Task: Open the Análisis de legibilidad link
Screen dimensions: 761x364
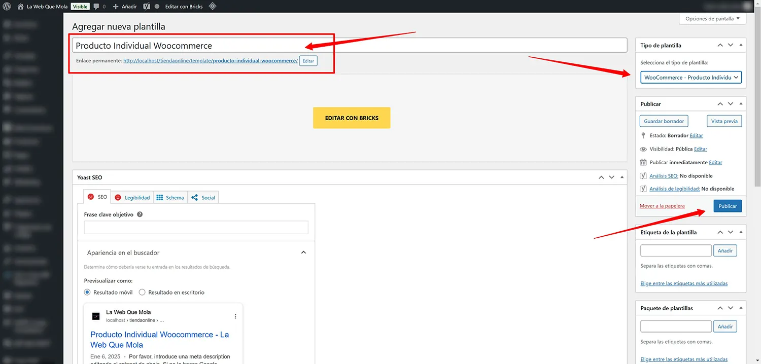Action: (x=675, y=189)
